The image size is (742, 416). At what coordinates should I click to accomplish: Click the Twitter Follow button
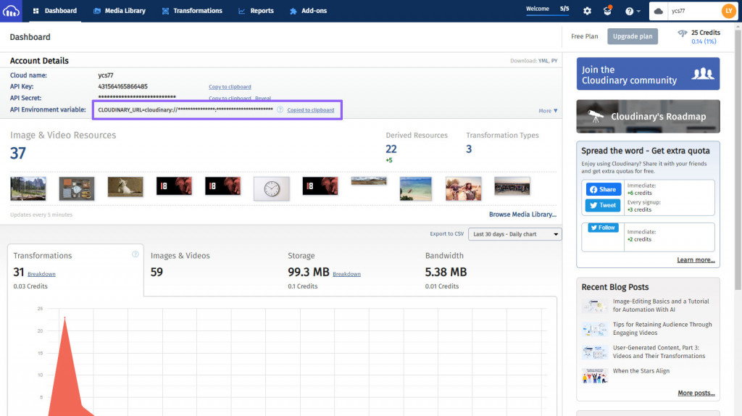tap(603, 228)
